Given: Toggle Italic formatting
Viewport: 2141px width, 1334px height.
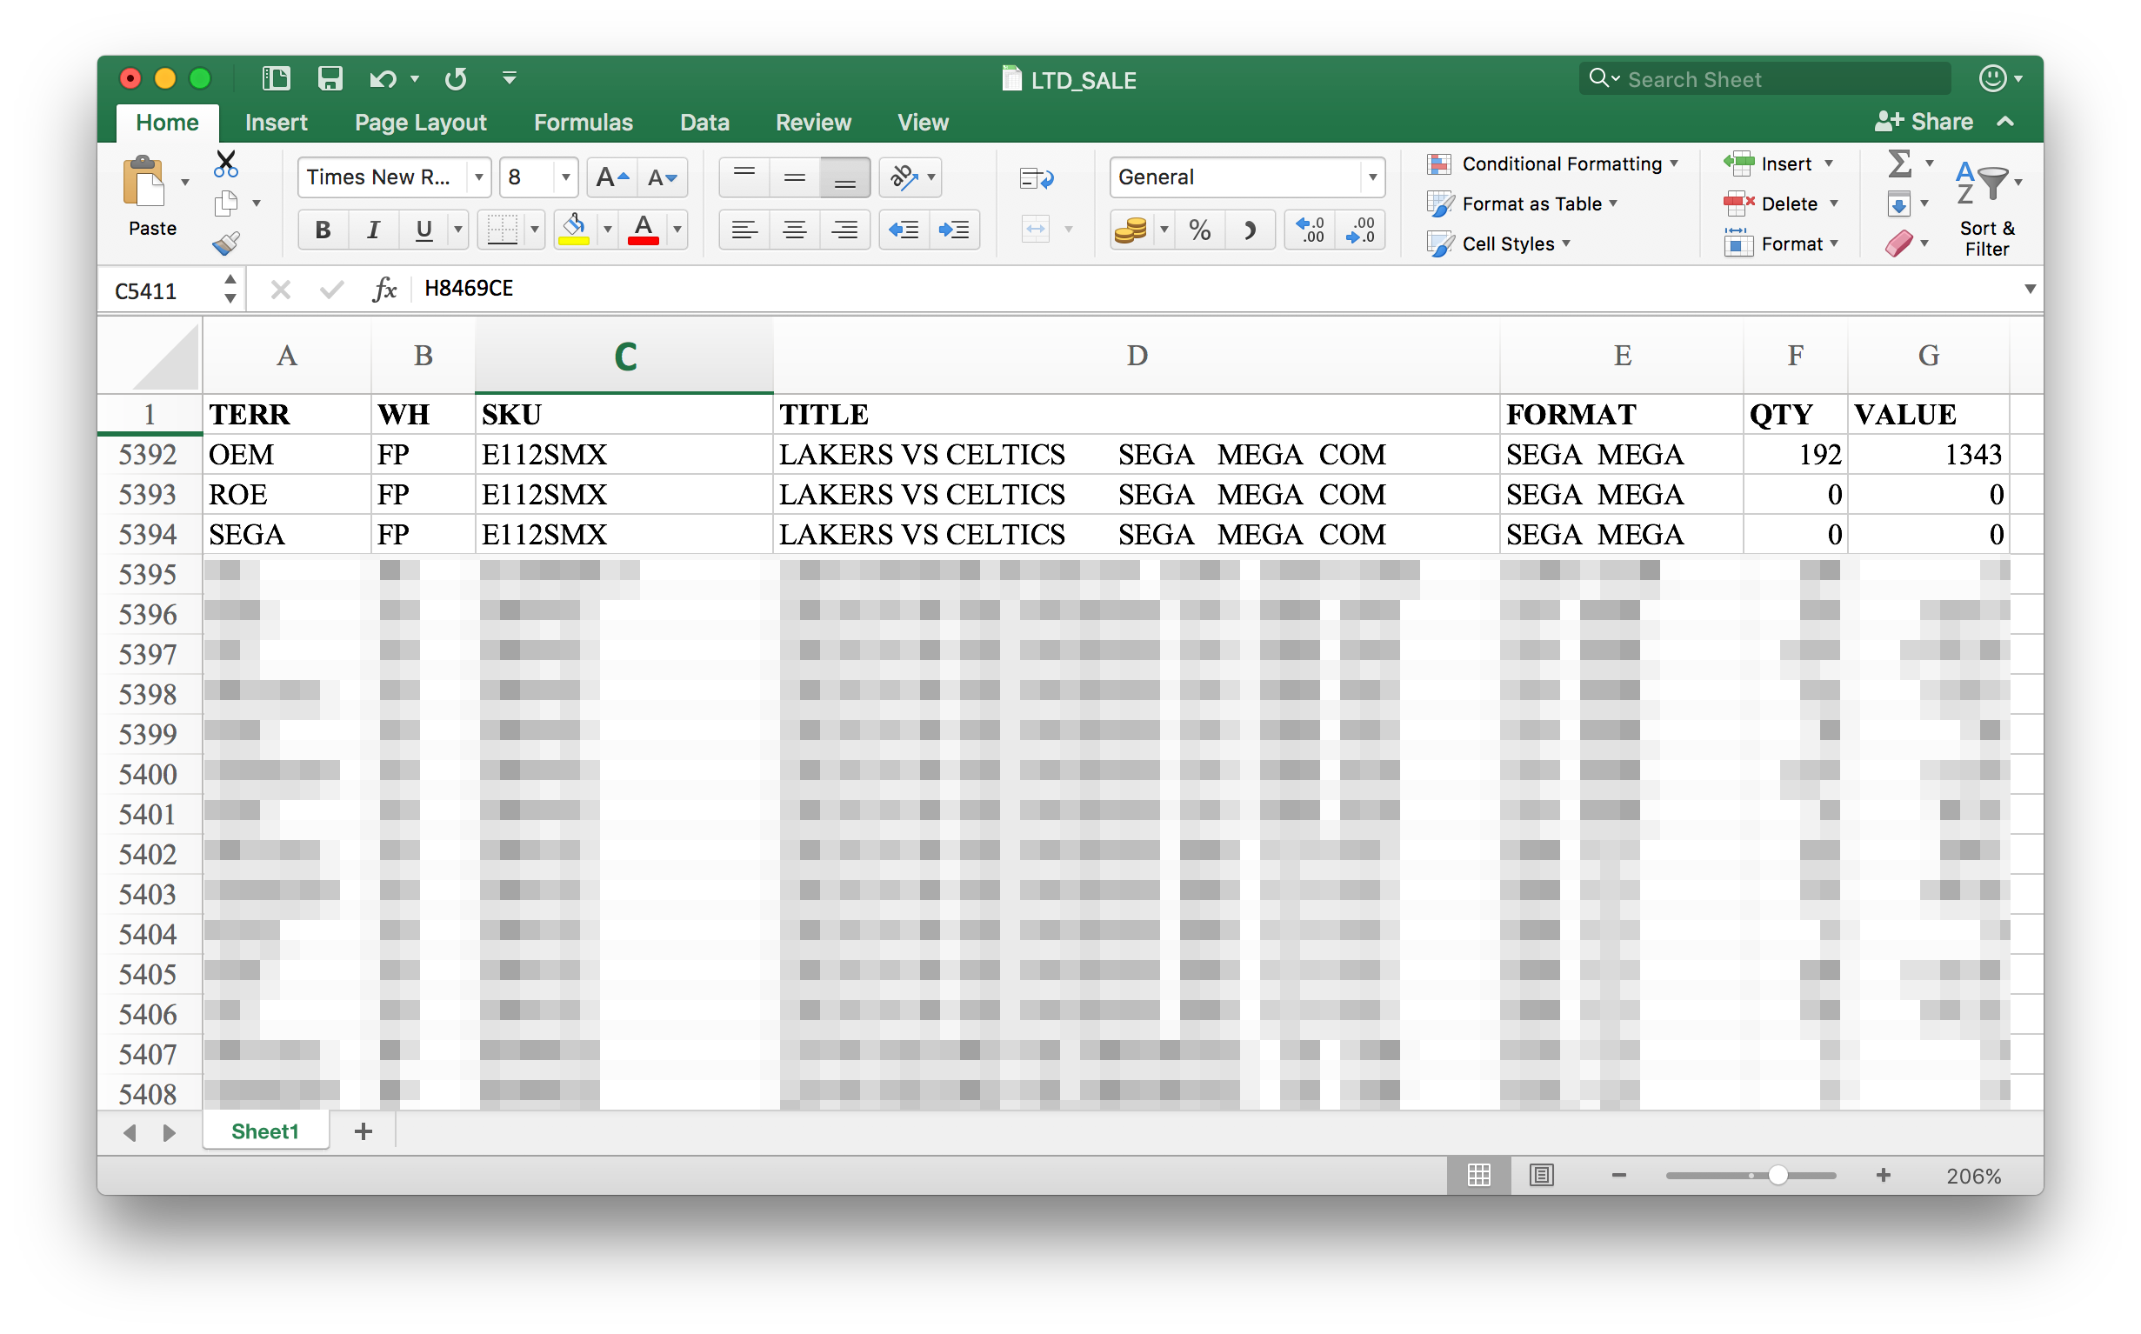Looking at the screenshot, I should click(x=373, y=230).
